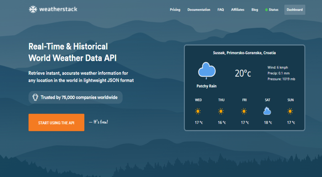Click the WED day label
The image size is (322, 177).
(x=198, y=100)
